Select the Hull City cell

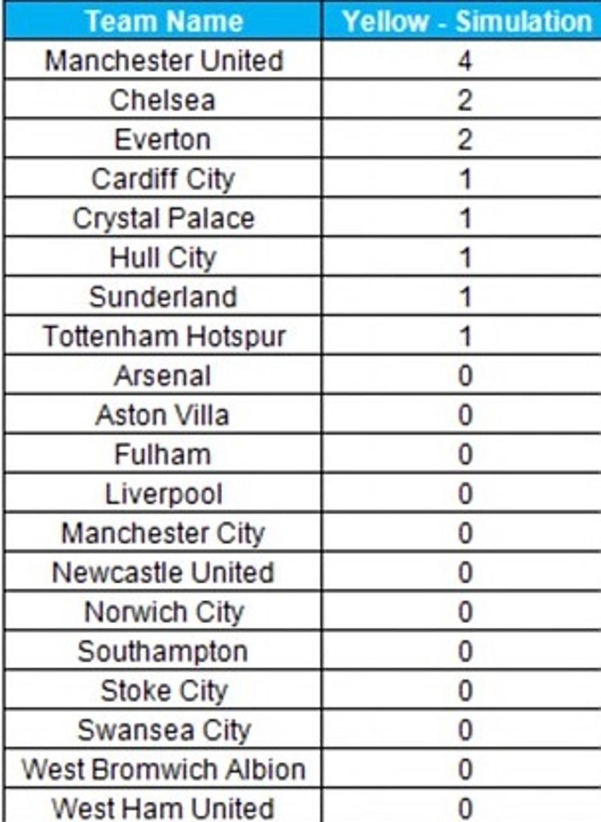[164, 258]
